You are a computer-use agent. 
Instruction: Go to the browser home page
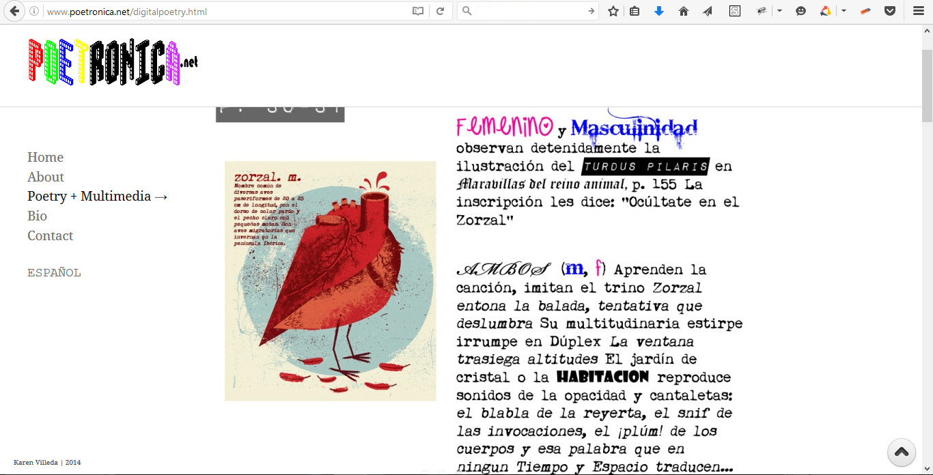(x=684, y=12)
